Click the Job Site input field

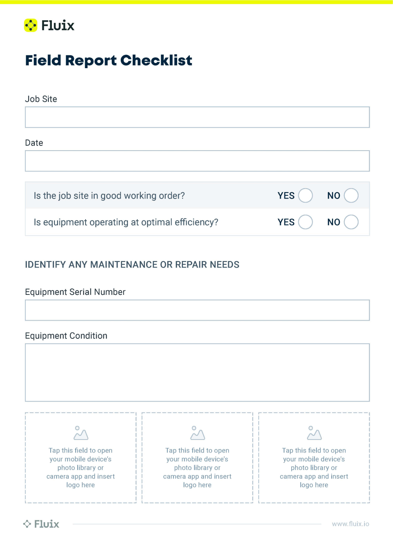click(x=197, y=117)
